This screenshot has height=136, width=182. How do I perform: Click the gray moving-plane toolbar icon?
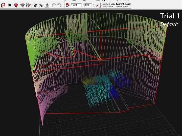pos(22,5)
